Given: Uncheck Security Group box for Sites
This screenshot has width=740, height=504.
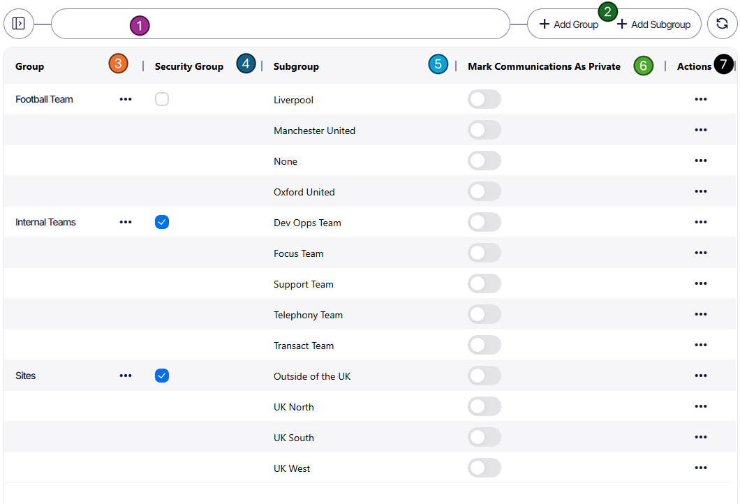Looking at the screenshot, I should (162, 376).
